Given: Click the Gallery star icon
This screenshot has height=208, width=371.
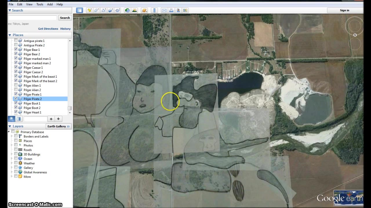Looking at the screenshot, I should click(x=20, y=168).
